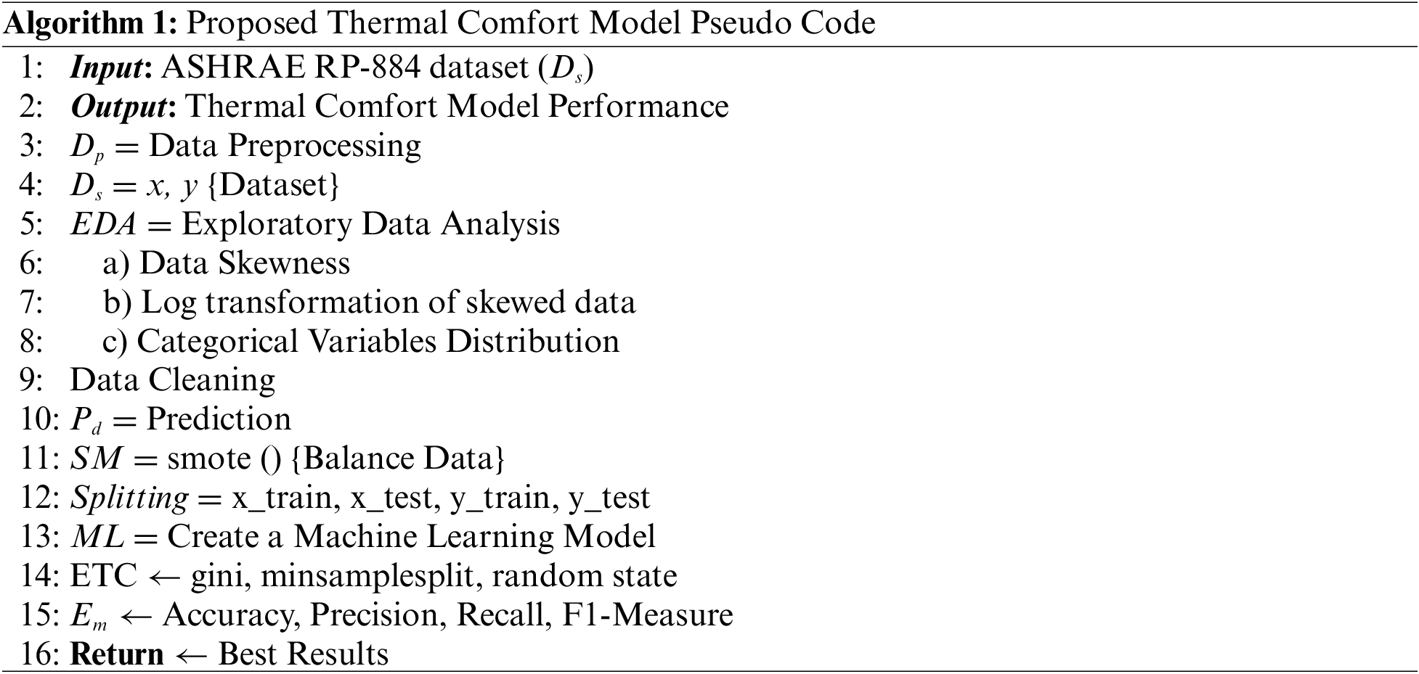Select the "ASHRAE RP-884 dataset" text

click(x=346, y=67)
